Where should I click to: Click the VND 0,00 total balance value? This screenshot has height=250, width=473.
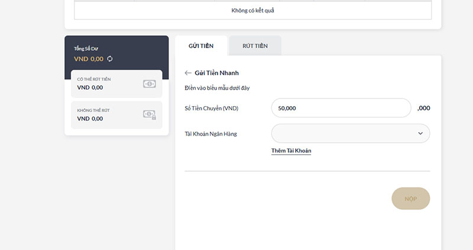[89, 59]
